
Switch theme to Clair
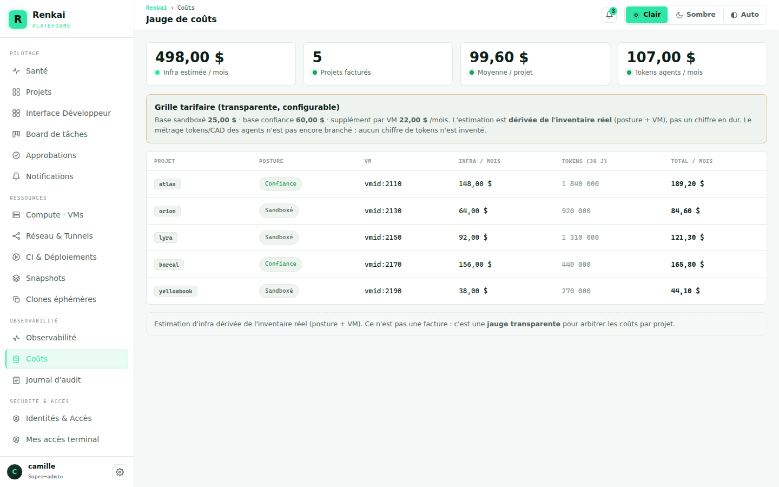click(646, 15)
